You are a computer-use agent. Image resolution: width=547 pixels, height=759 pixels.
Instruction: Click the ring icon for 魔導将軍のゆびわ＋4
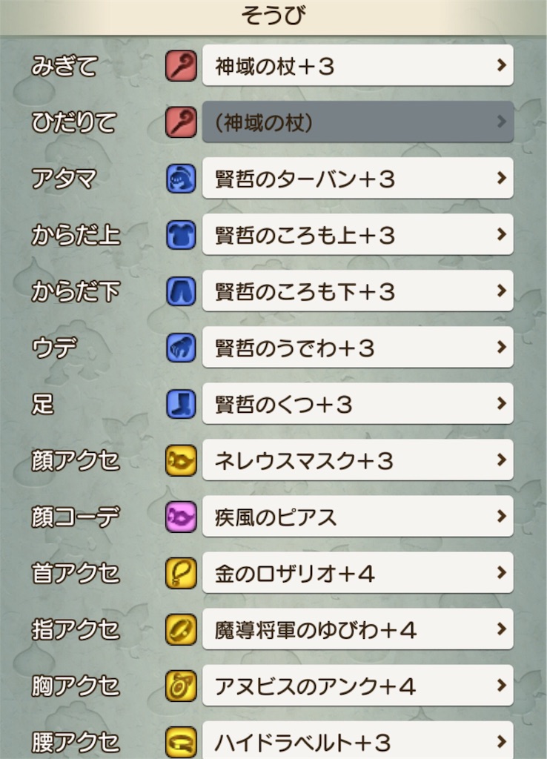(x=181, y=629)
